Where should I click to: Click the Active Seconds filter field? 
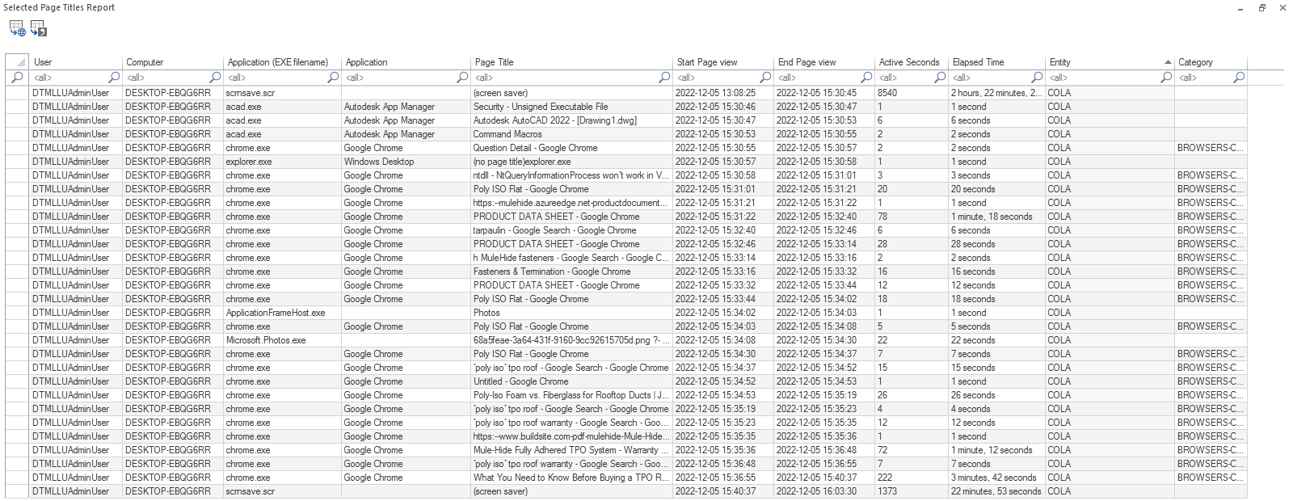pos(903,78)
